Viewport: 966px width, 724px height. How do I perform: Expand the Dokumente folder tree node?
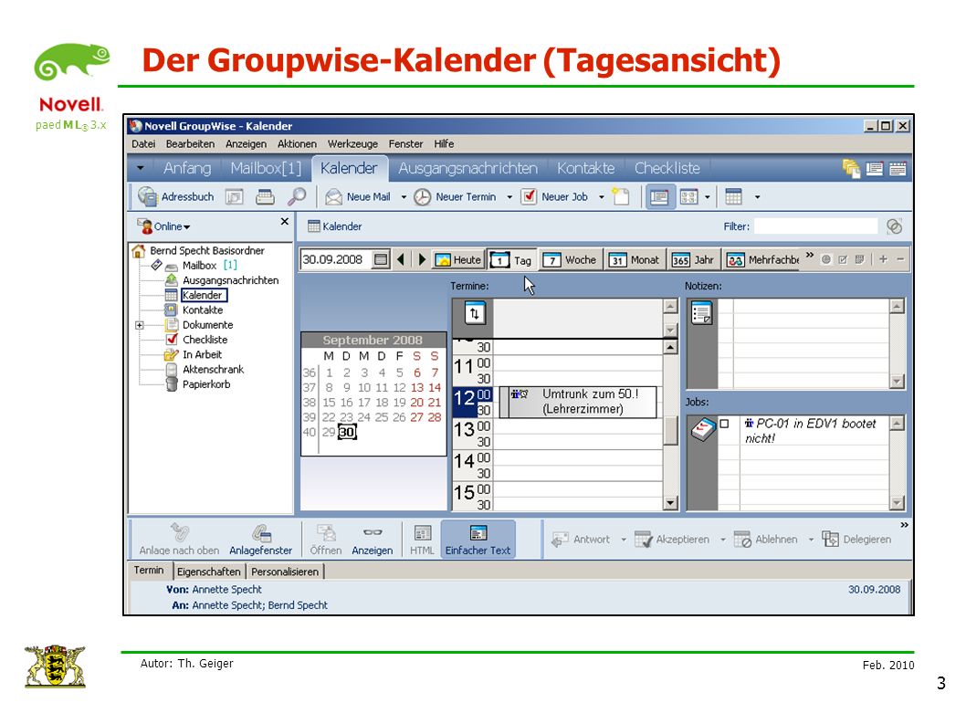(x=140, y=325)
